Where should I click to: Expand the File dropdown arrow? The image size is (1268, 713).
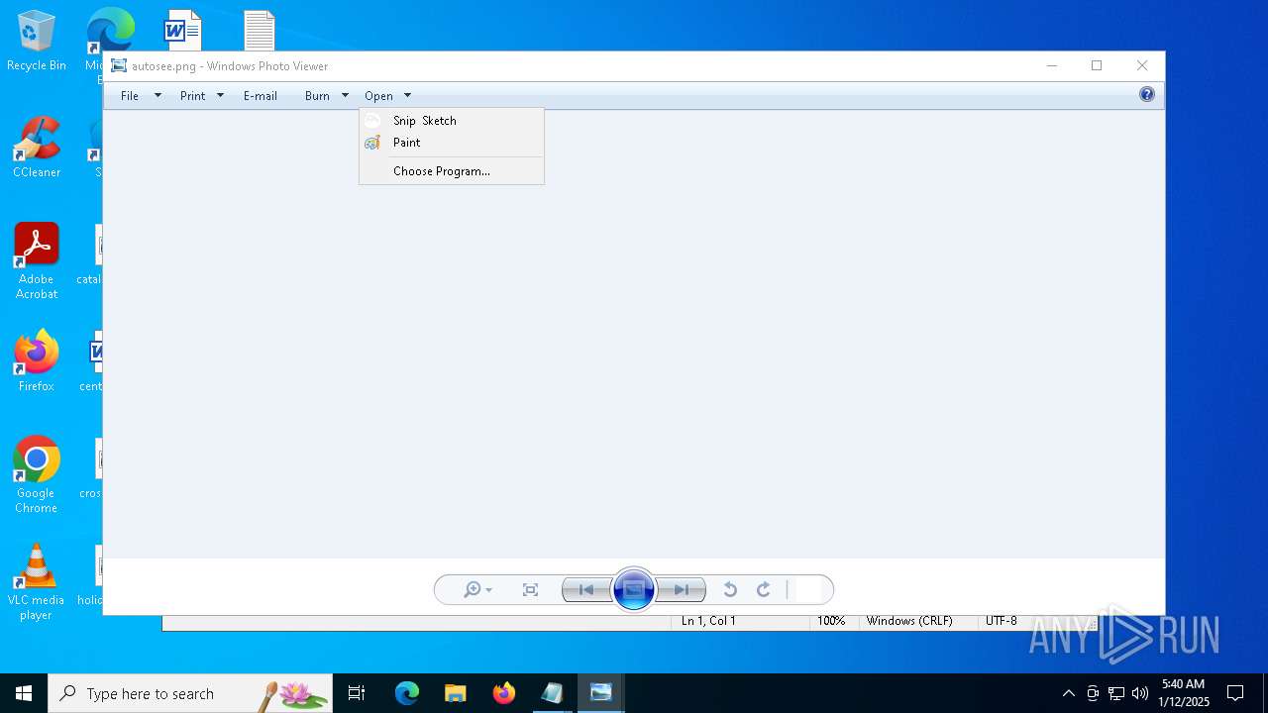158,96
